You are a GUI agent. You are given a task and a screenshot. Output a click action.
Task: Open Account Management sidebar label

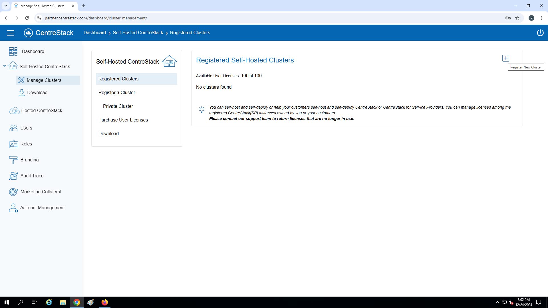[43, 208]
